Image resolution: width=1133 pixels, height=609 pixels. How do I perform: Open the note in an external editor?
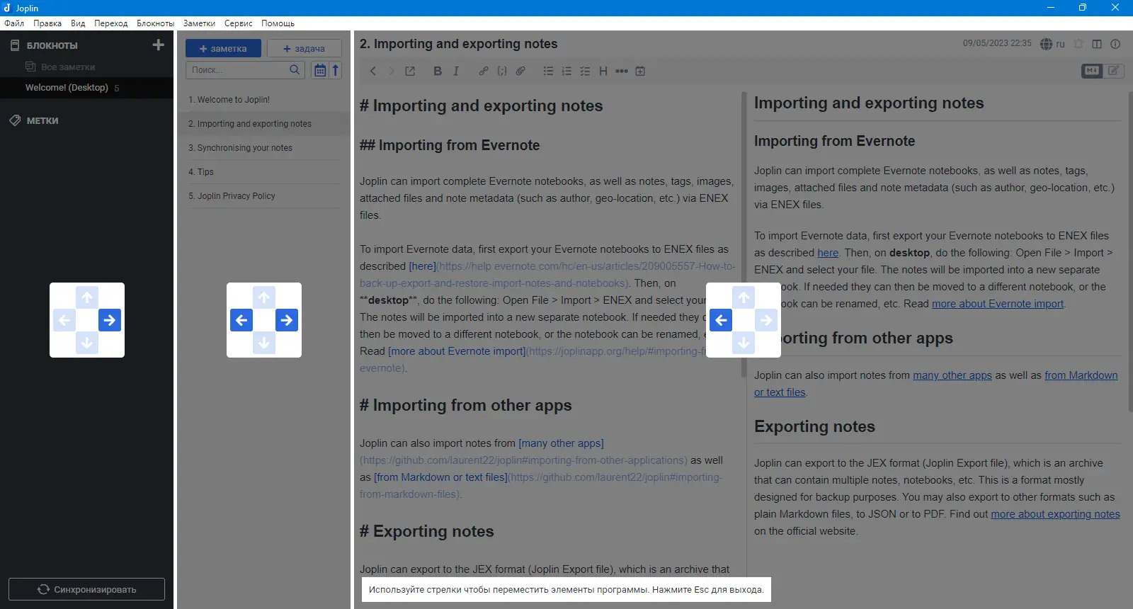tap(410, 71)
